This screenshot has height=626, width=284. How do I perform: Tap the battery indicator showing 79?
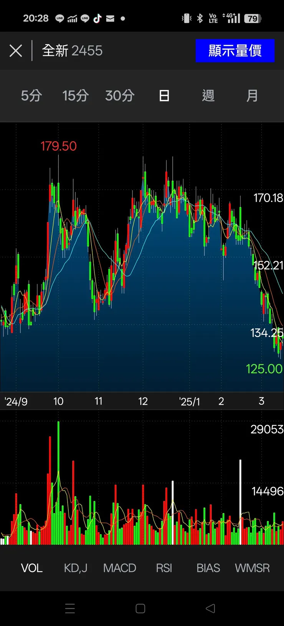click(x=253, y=18)
